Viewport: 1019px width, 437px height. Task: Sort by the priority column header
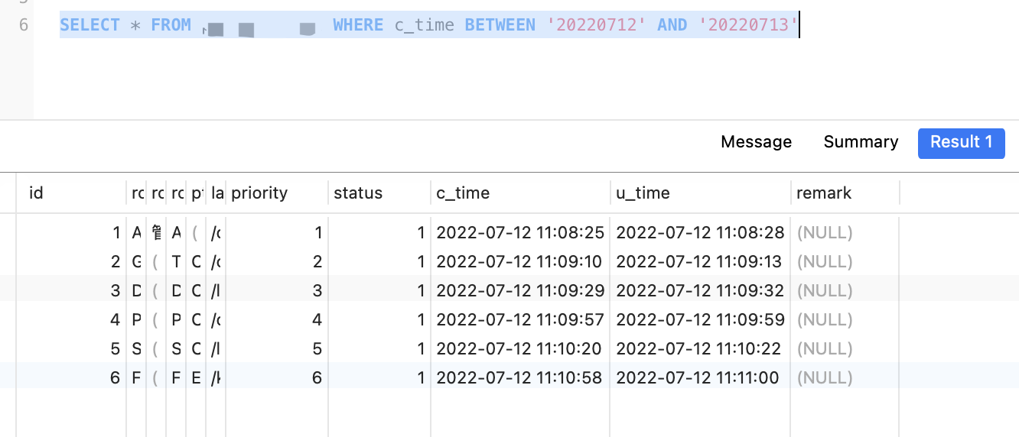pyautogui.click(x=259, y=193)
